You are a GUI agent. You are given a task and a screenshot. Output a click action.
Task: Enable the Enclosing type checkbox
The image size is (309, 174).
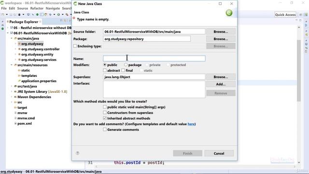(x=75, y=46)
